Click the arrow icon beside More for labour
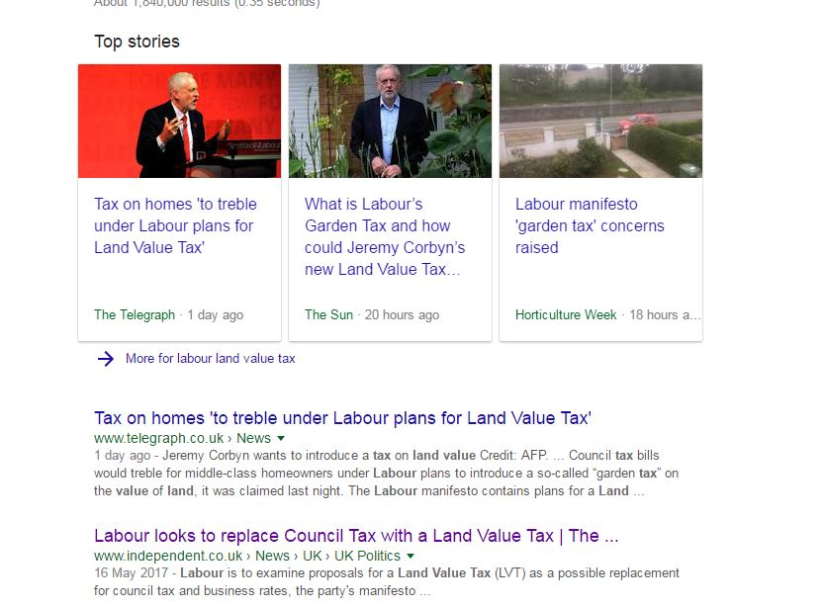The width and height of the screenshot is (824, 609). pyautogui.click(x=106, y=359)
